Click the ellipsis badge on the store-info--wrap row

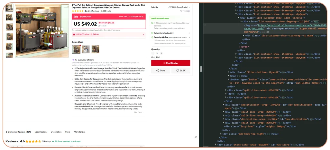click(294, 145)
